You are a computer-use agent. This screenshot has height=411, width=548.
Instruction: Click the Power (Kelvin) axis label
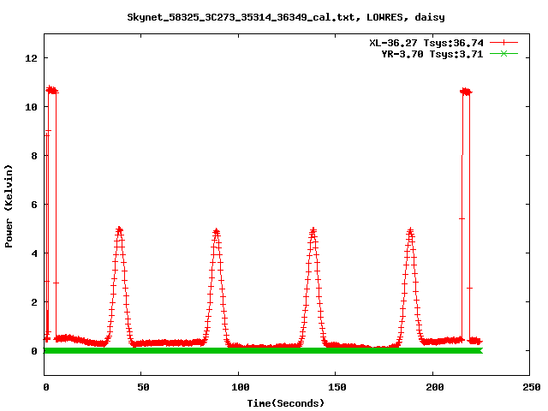coord(9,206)
